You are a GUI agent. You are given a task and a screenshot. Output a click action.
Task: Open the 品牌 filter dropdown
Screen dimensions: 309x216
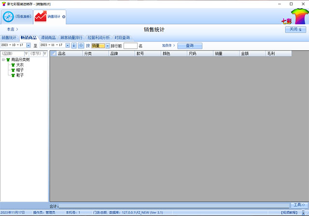(26, 54)
